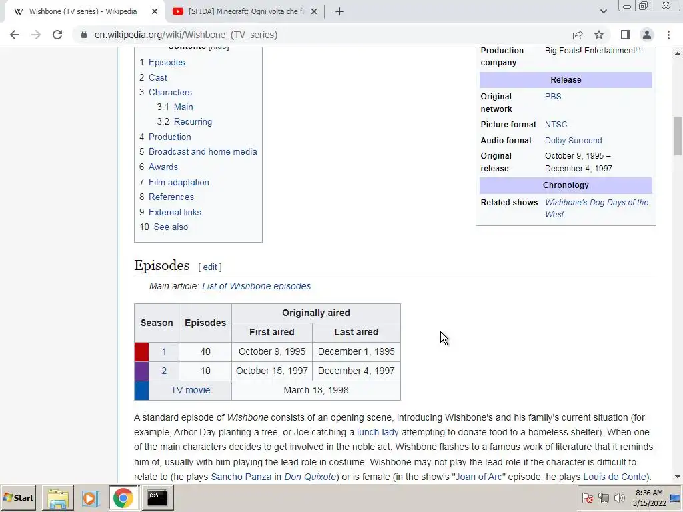Open the browser side panel icon
This screenshot has width=683, height=512.
coord(626,35)
